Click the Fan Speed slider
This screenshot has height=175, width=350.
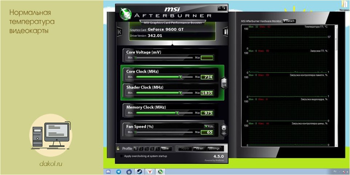(x=164, y=132)
